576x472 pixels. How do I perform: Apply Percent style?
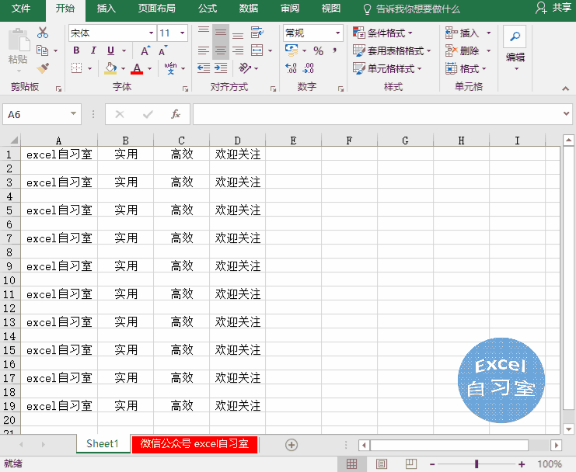point(319,50)
